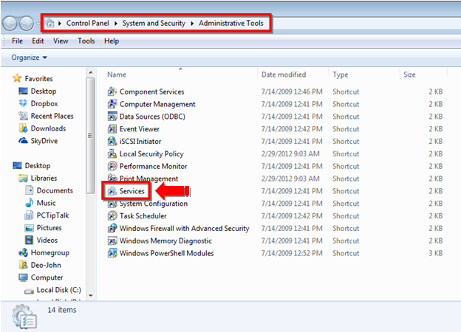
Task: Click the Dropbox icon in Favorites
Action: tap(23, 103)
